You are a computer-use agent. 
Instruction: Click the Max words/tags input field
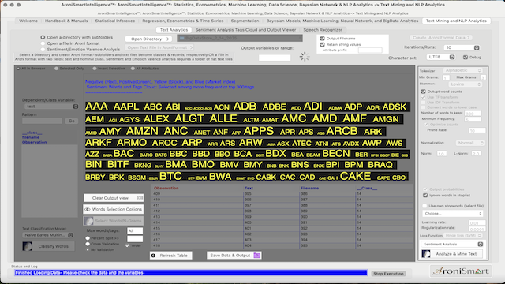click(x=135, y=230)
